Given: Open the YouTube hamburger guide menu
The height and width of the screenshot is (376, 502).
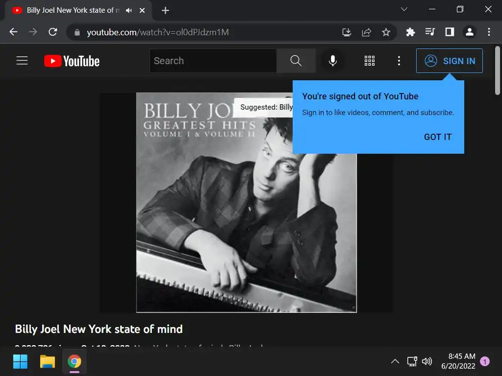Looking at the screenshot, I should [x=22, y=61].
